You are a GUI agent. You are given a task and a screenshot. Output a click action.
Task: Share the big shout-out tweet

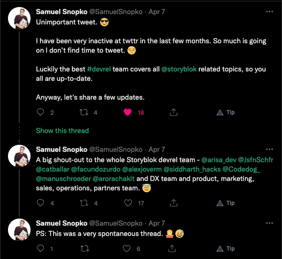173,203
